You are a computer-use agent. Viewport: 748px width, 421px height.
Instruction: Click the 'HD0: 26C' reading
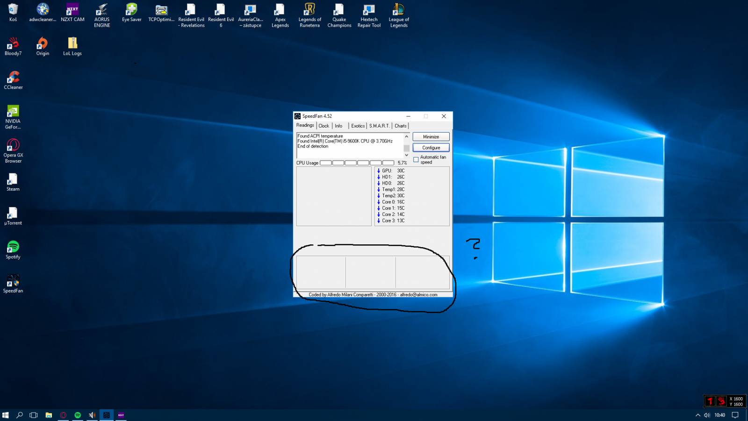[x=391, y=183]
